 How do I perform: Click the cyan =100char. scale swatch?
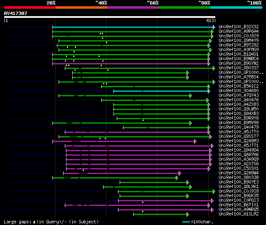coord(186,222)
